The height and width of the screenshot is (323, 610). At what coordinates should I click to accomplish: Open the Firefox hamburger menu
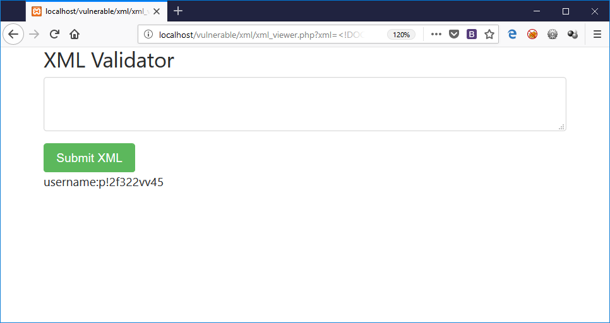(597, 35)
